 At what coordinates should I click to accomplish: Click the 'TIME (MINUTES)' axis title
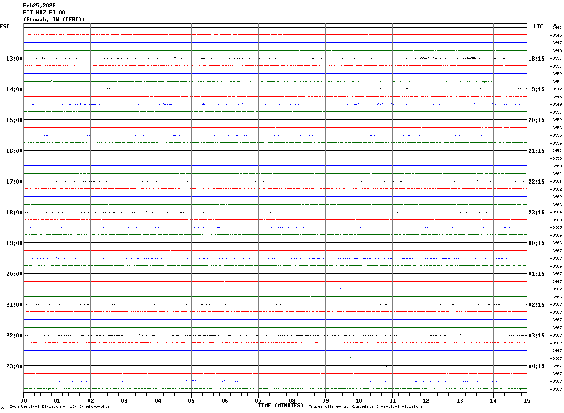pos(281,406)
